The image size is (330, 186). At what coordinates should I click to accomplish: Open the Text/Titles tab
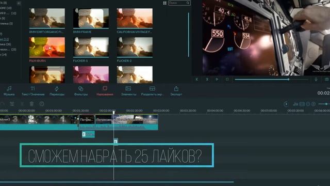pos(33,91)
